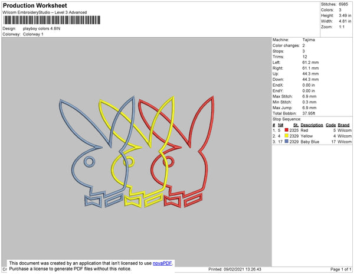
Task: Click the 'Baby Blue' description in row 3
Action: pos(310,142)
